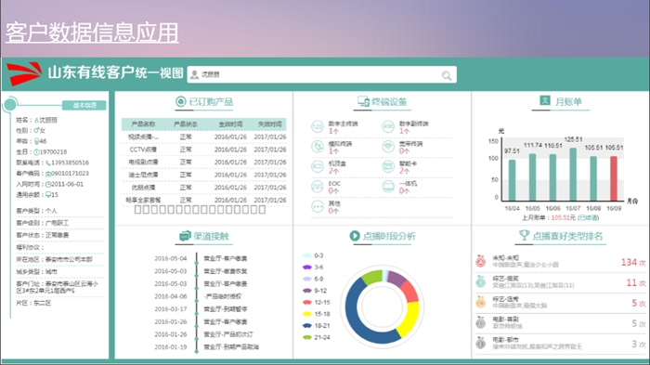Click the 终端设备 monitor icon
This screenshot has height=365, width=650.
point(363,101)
